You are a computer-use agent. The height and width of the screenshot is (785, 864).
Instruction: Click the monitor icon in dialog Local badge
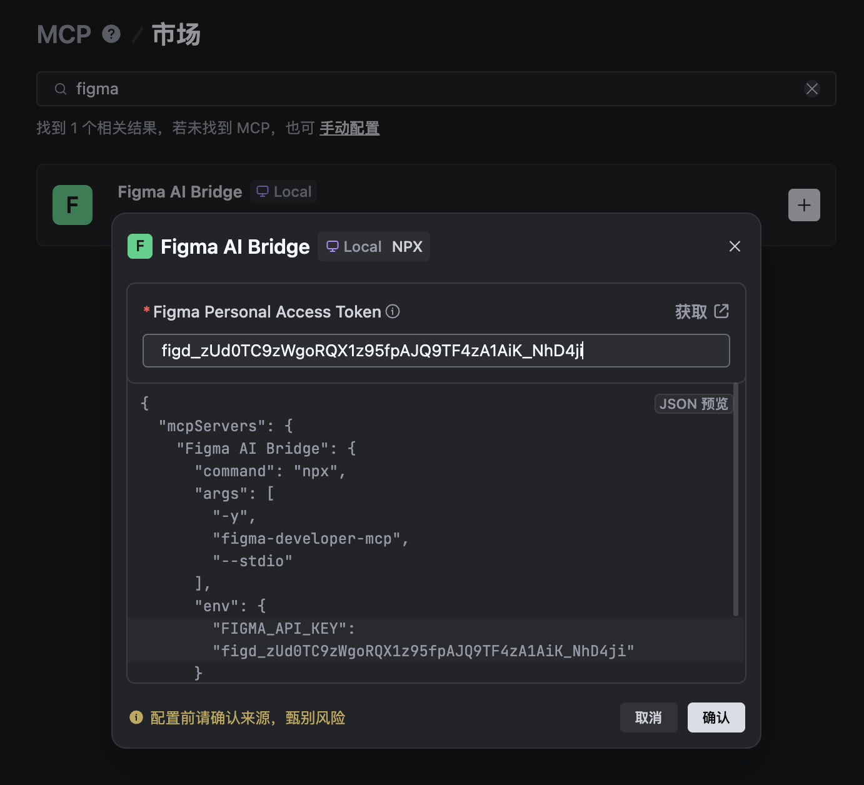(x=333, y=246)
